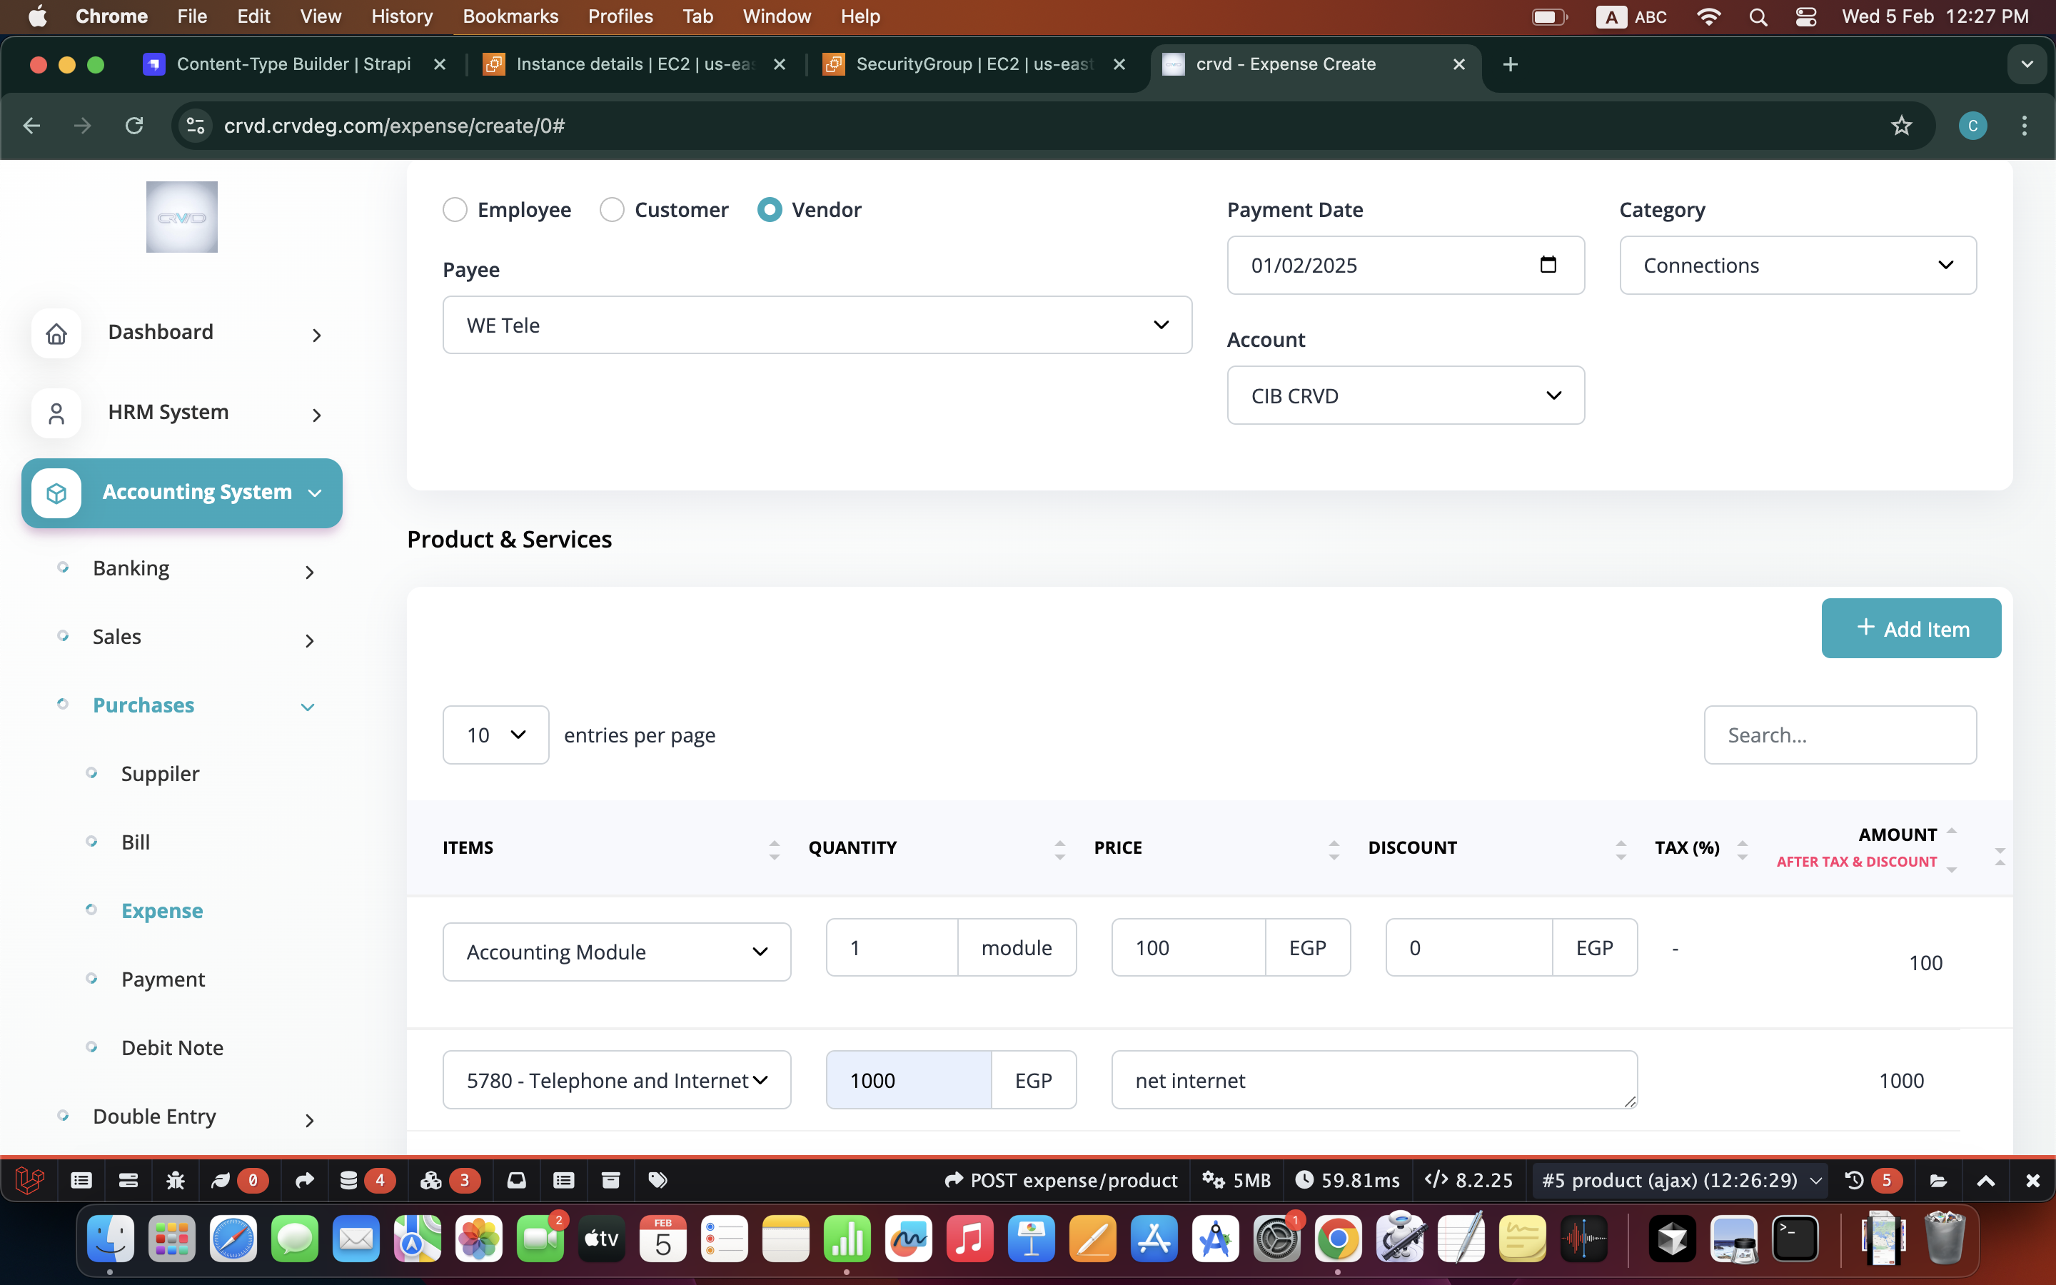Open the Bookmarks menu in menu bar
The width and height of the screenshot is (2056, 1285).
(x=510, y=16)
